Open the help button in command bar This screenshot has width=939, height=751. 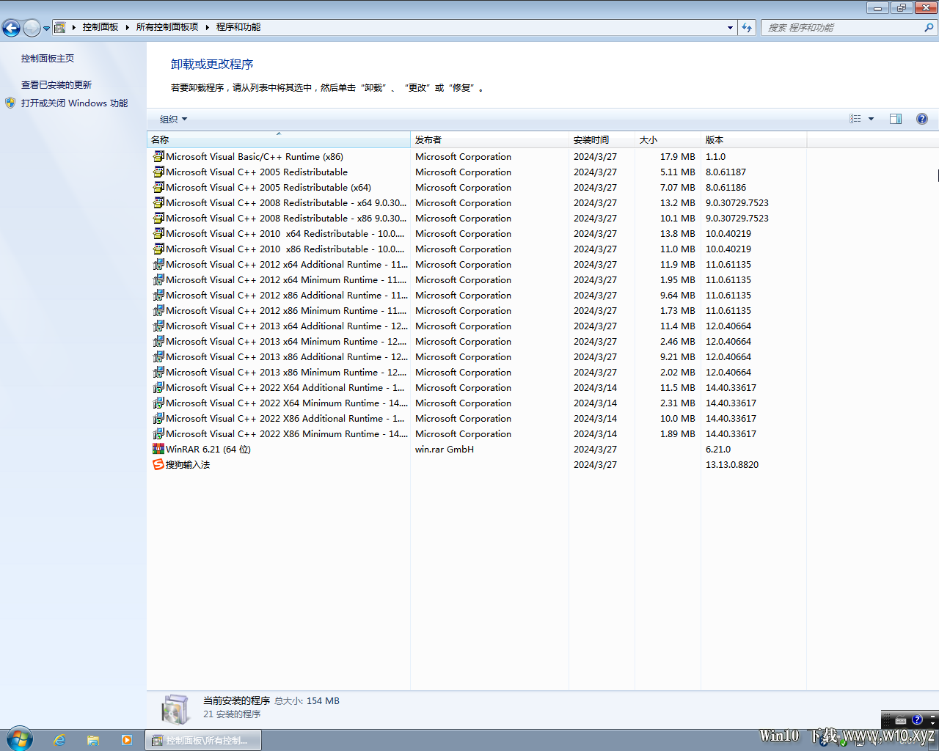tap(922, 119)
